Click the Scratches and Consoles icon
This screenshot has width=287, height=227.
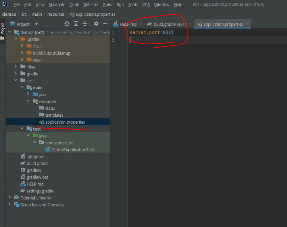(x=17, y=204)
